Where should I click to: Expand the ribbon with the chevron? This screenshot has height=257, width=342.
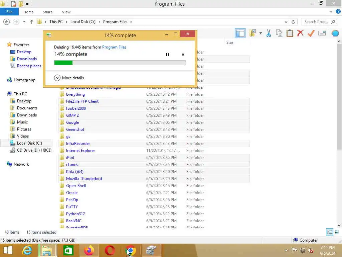coord(331,12)
